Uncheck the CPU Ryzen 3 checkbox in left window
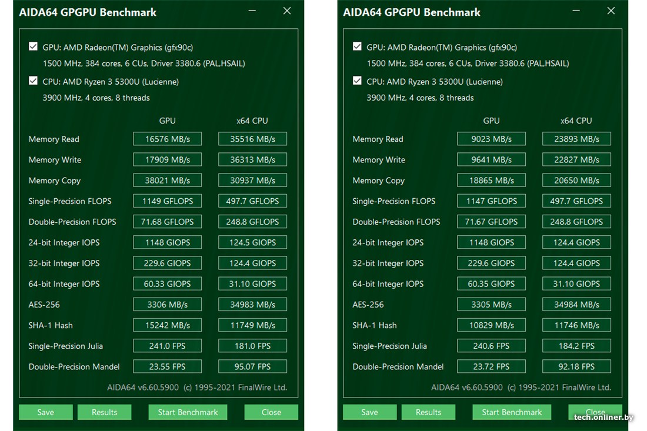647x431 pixels. [x=34, y=81]
